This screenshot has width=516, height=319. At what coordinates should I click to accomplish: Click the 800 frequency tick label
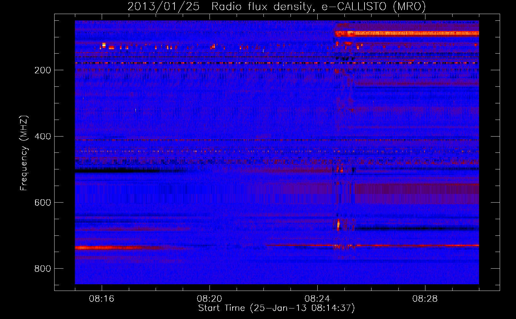pyautogui.click(x=43, y=269)
